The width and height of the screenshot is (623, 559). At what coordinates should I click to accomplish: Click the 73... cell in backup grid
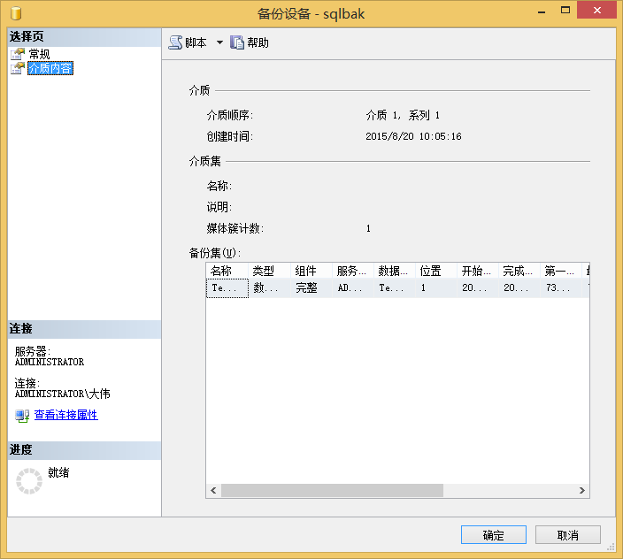coord(561,287)
